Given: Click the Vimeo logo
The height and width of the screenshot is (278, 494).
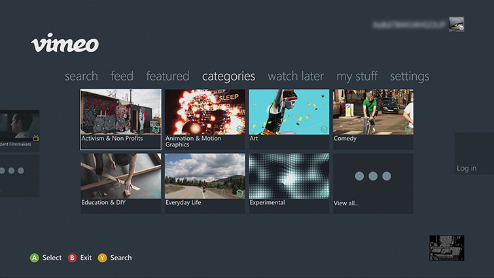Looking at the screenshot, I should [x=65, y=44].
